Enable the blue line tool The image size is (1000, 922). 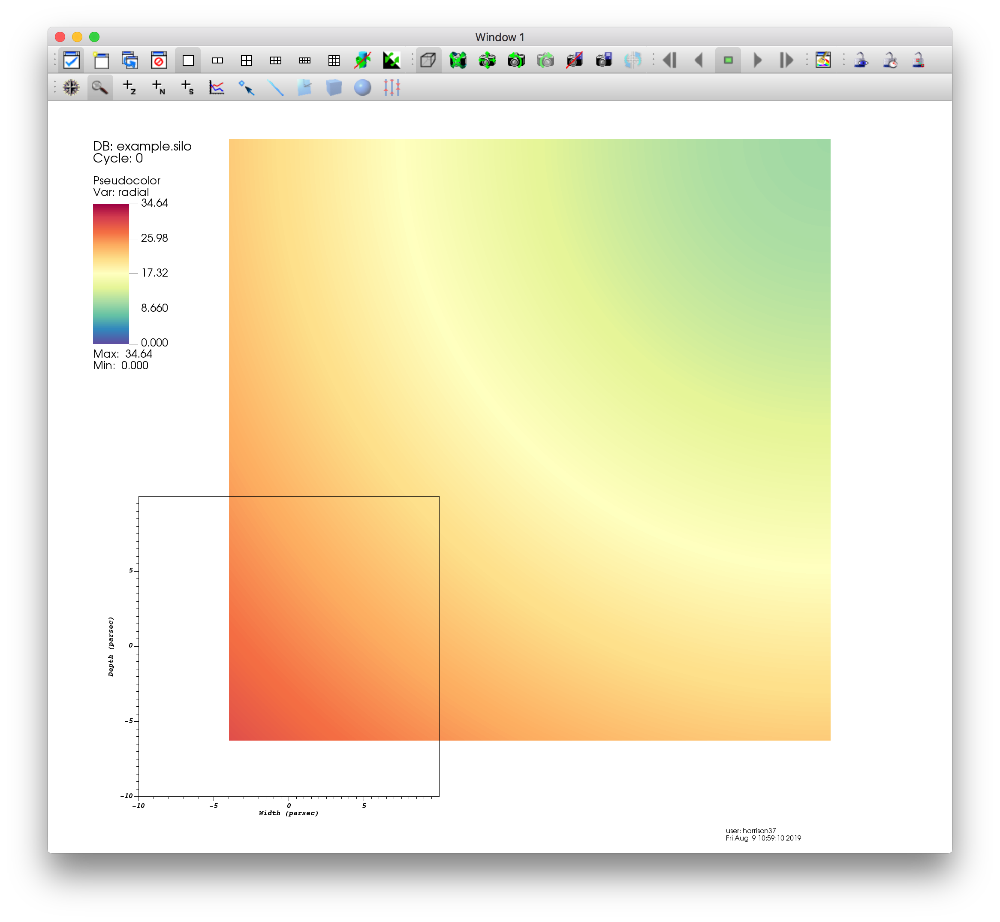pos(275,87)
